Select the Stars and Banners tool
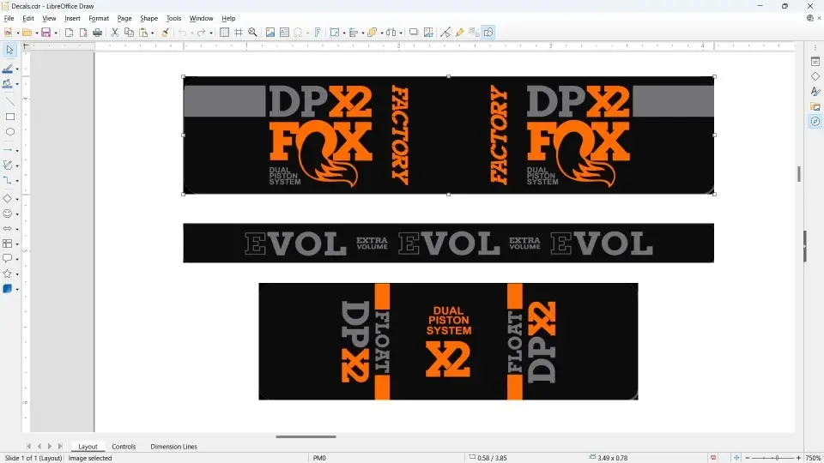This screenshot has width=824, height=463. click(8, 274)
